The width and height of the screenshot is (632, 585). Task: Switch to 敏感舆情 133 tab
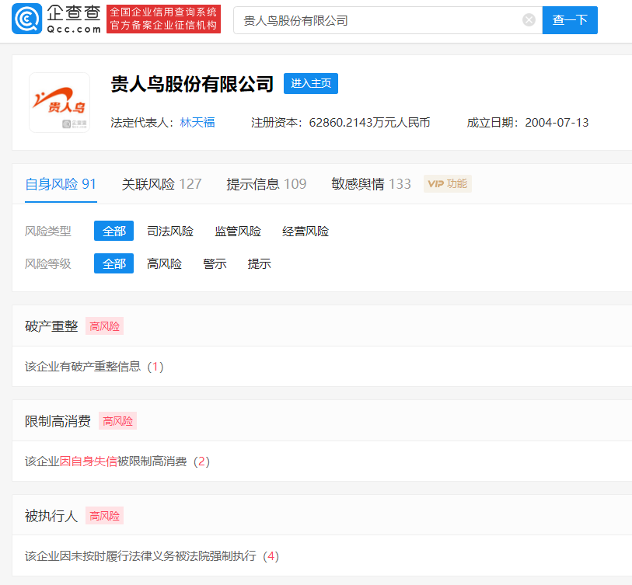372,184
